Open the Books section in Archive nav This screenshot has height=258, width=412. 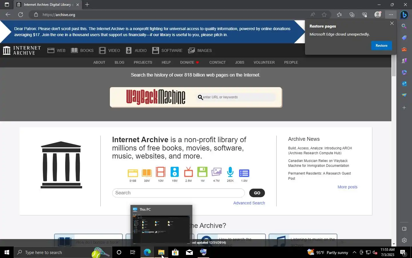pos(82,50)
